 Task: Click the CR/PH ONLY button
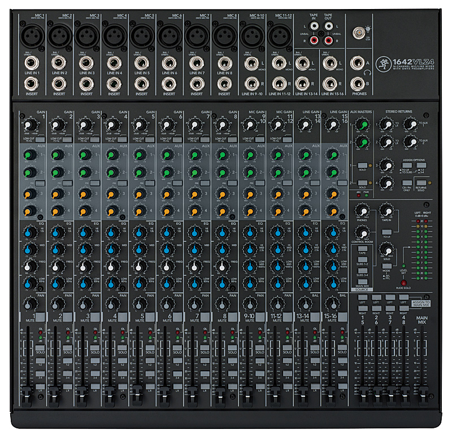pyautogui.click(x=407, y=183)
